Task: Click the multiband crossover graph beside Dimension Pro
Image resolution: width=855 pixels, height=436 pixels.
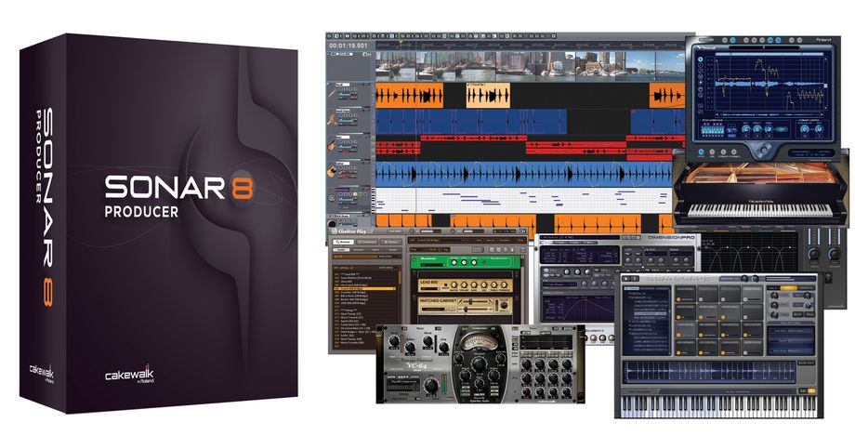Action: (x=750, y=252)
